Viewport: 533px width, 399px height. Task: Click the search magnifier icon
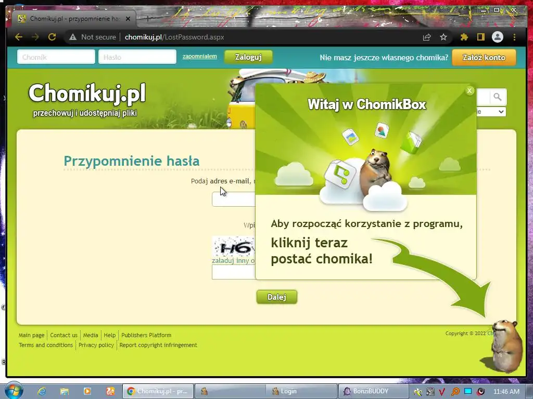pos(497,97)
